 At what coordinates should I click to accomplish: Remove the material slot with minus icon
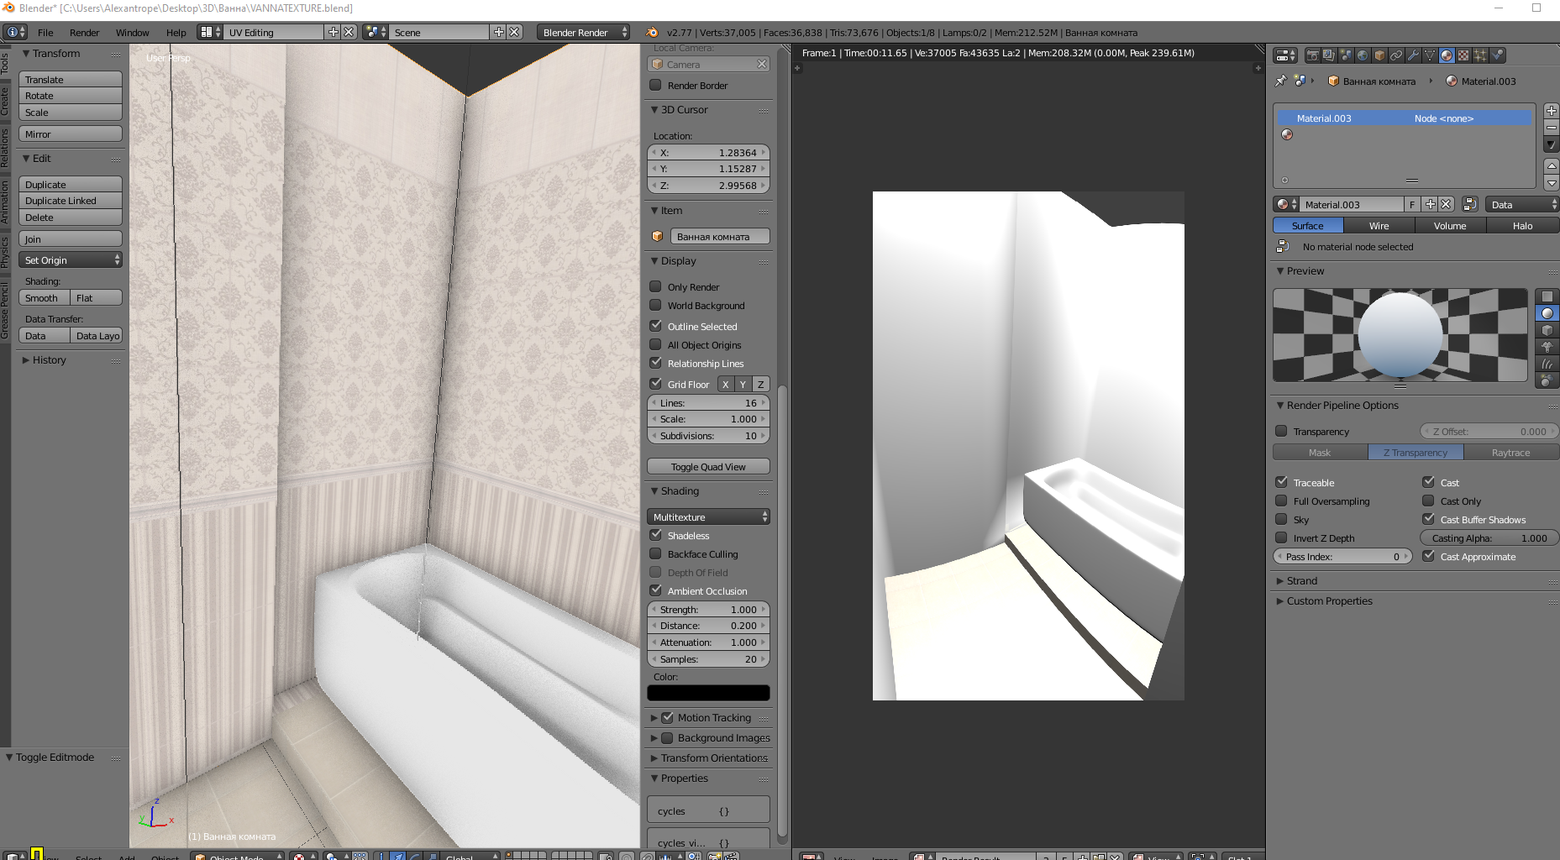pos(1552,128)
